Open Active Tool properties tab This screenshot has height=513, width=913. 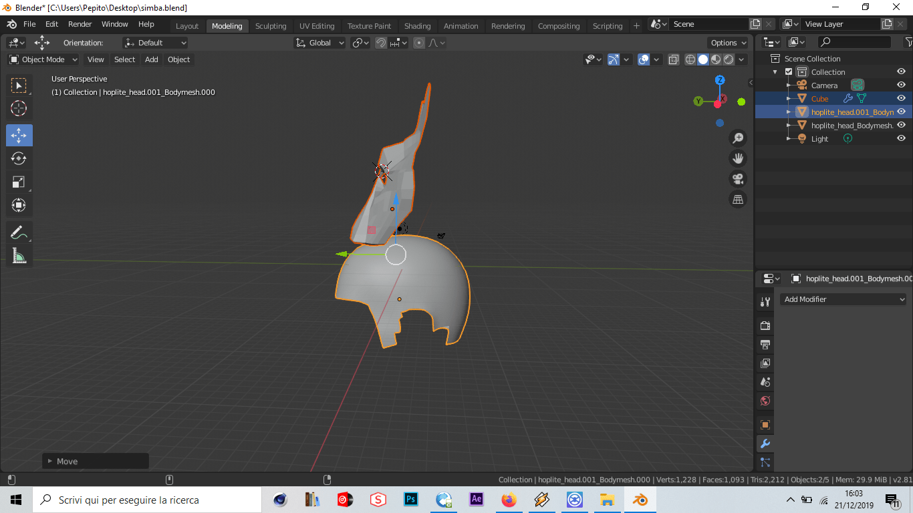click(765, 302)
